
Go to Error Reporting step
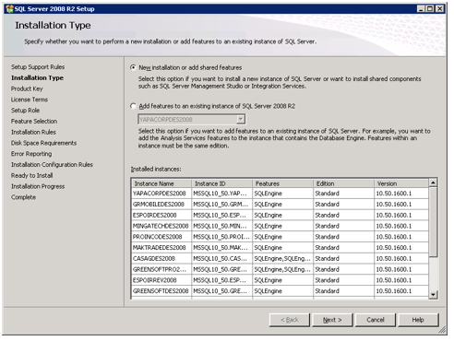click(x=31, y=154)
